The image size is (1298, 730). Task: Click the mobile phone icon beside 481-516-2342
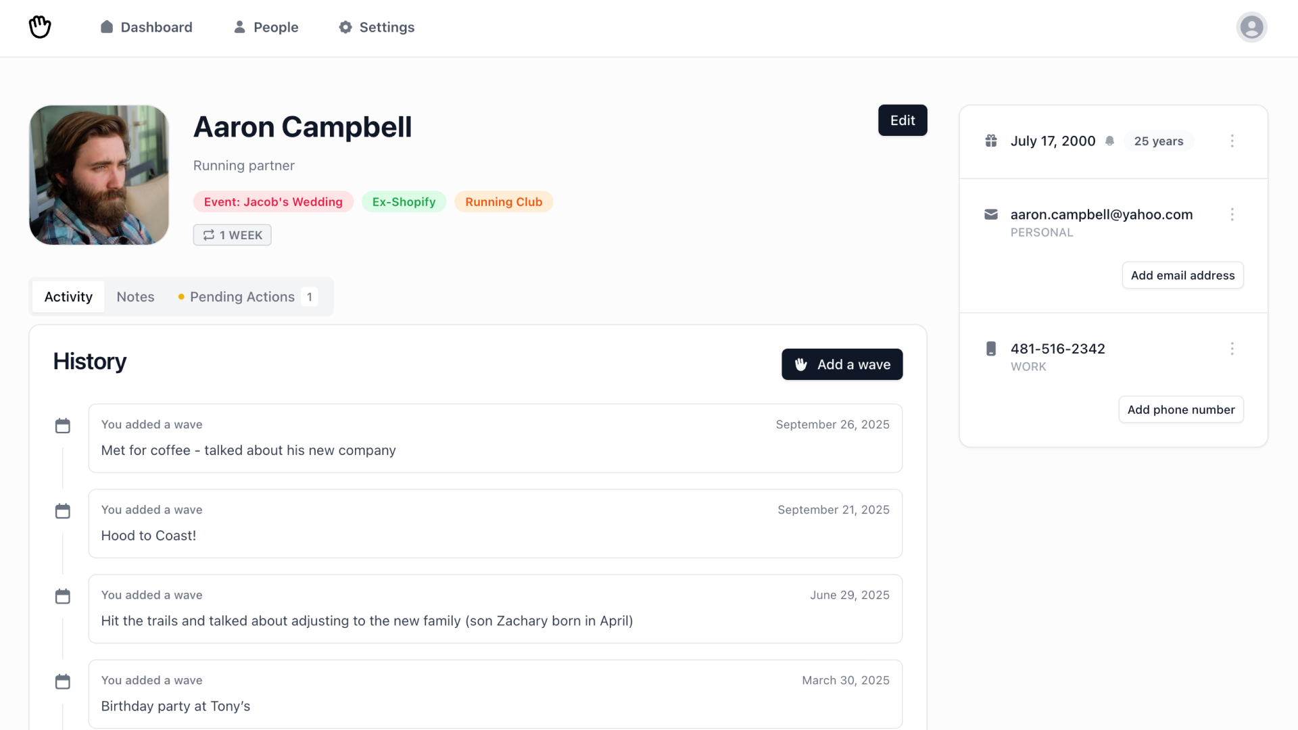click(991, 348)
